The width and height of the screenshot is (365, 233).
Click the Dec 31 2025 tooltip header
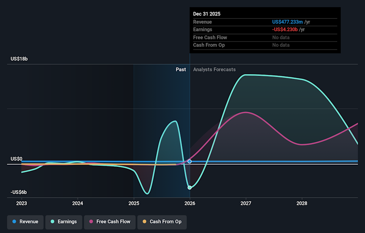206,14
